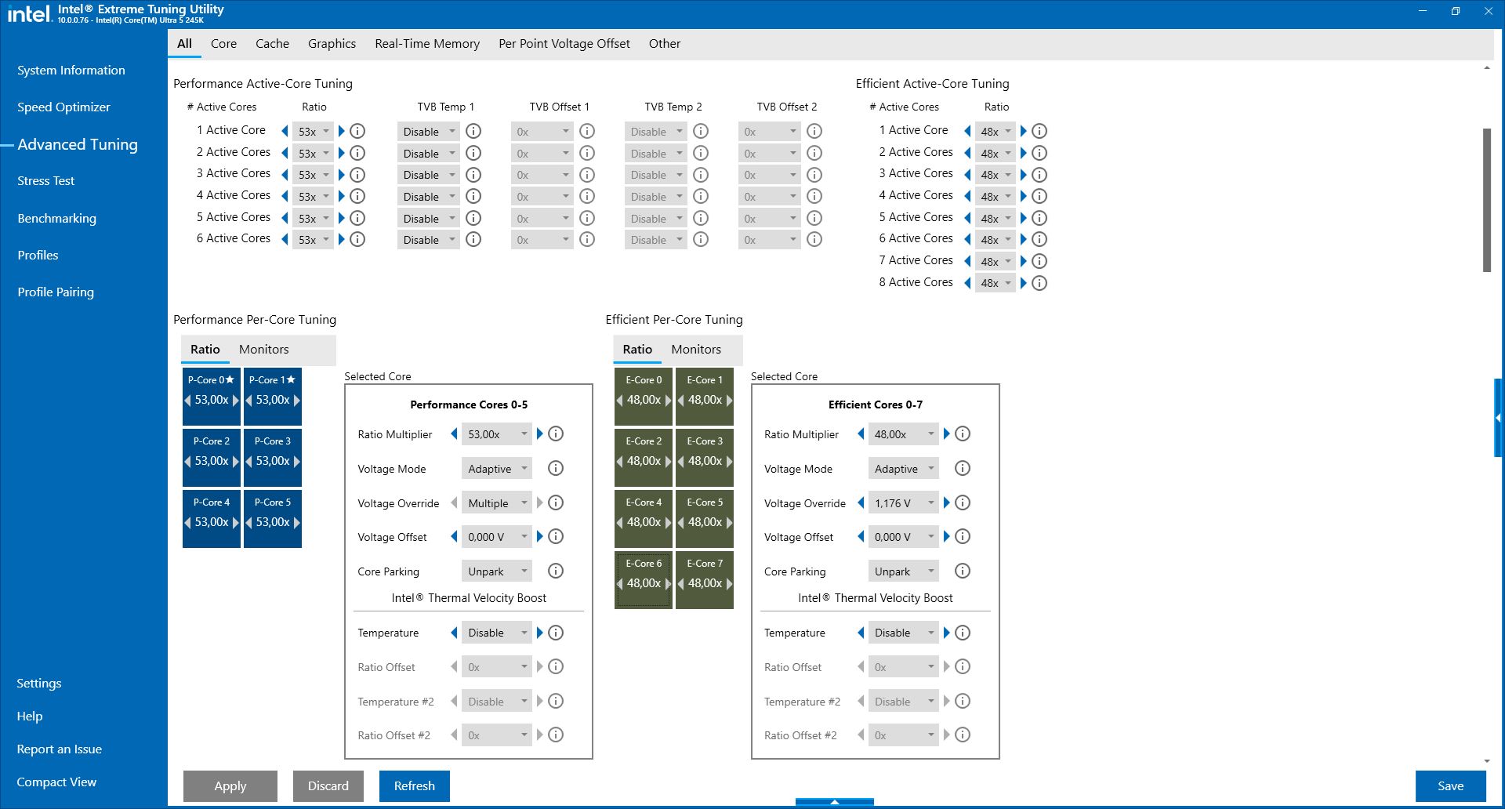Show info for Efficient Cores Voltage Override
Viewport: 1505px width, 809px height.
point(963,502)
